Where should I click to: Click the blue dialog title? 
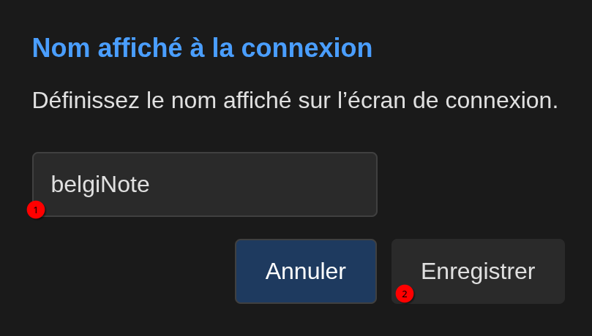(202, 48)
